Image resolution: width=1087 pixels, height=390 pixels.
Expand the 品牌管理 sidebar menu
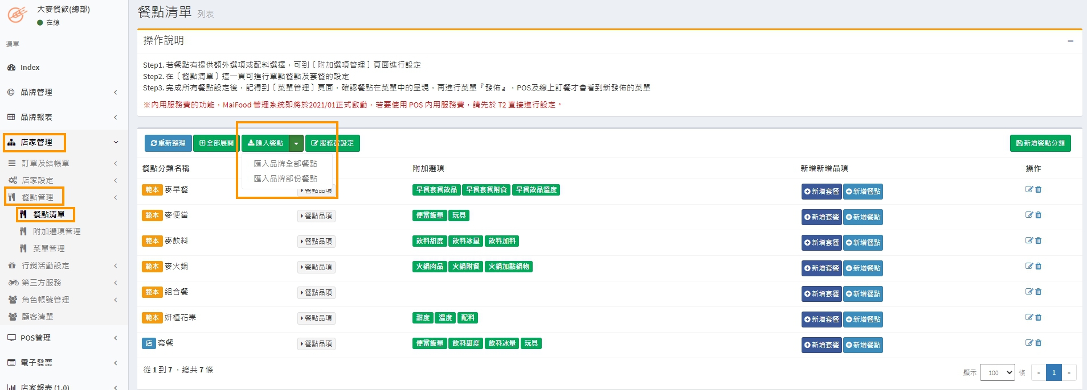[x=63, y=92]
